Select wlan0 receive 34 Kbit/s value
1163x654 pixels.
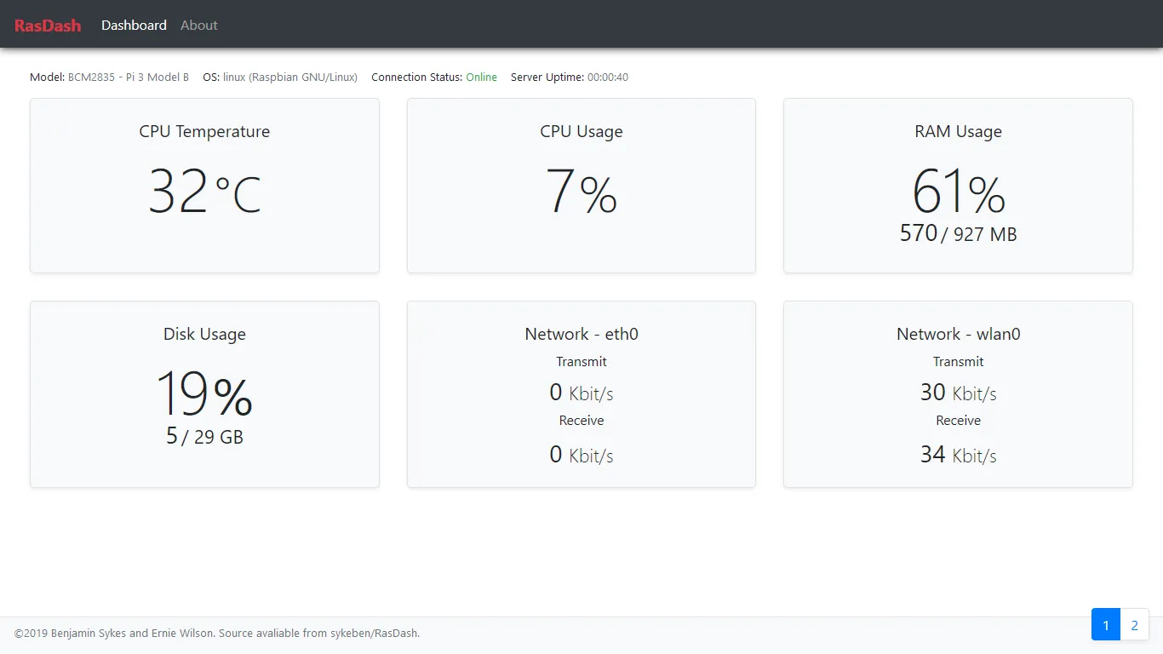958,455
